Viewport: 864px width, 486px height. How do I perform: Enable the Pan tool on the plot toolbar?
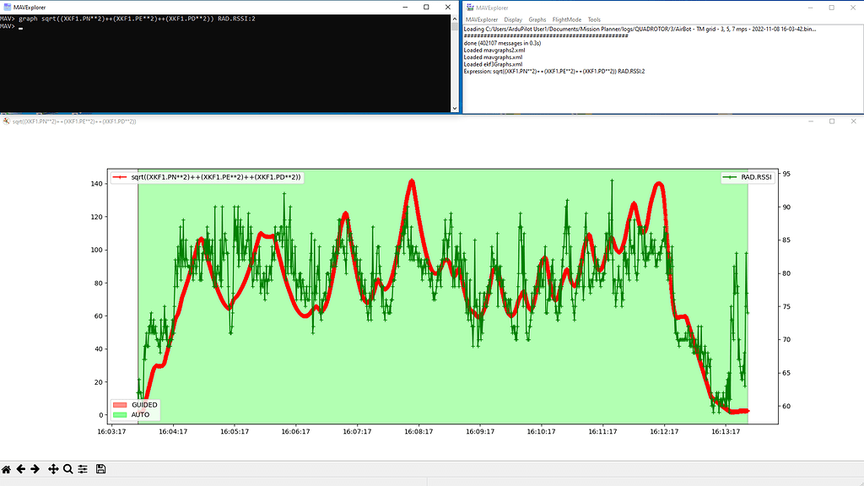tap(53, 469)
